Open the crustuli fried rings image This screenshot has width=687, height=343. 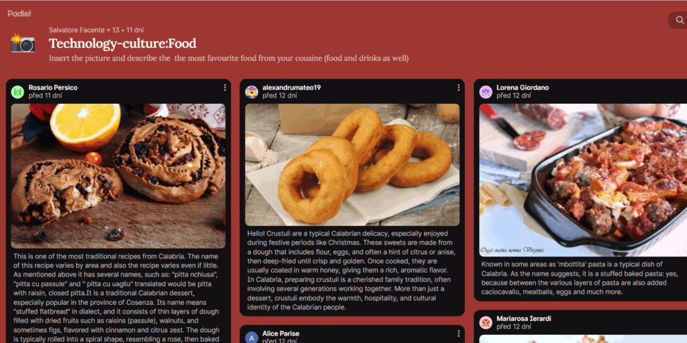tap(352, 165)
